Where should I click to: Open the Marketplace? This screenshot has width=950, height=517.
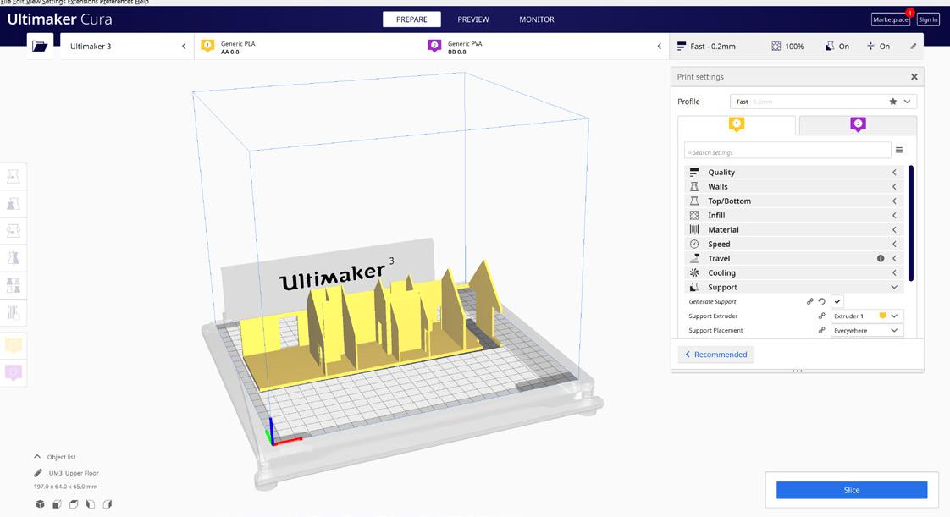[891, 20]
